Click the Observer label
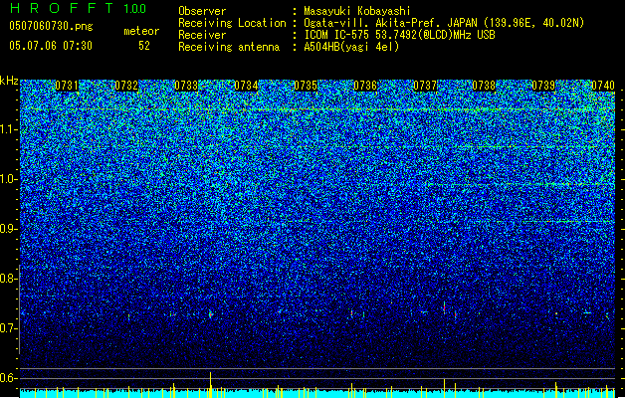Screen dimensions: 626x398 pyautogui.click(x=202, y=11)
